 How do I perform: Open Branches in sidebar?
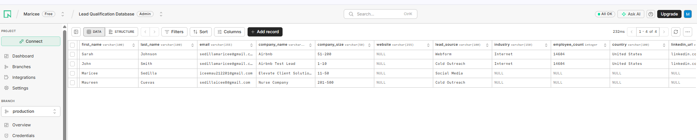pyautogui.click(x=21, y=67)
